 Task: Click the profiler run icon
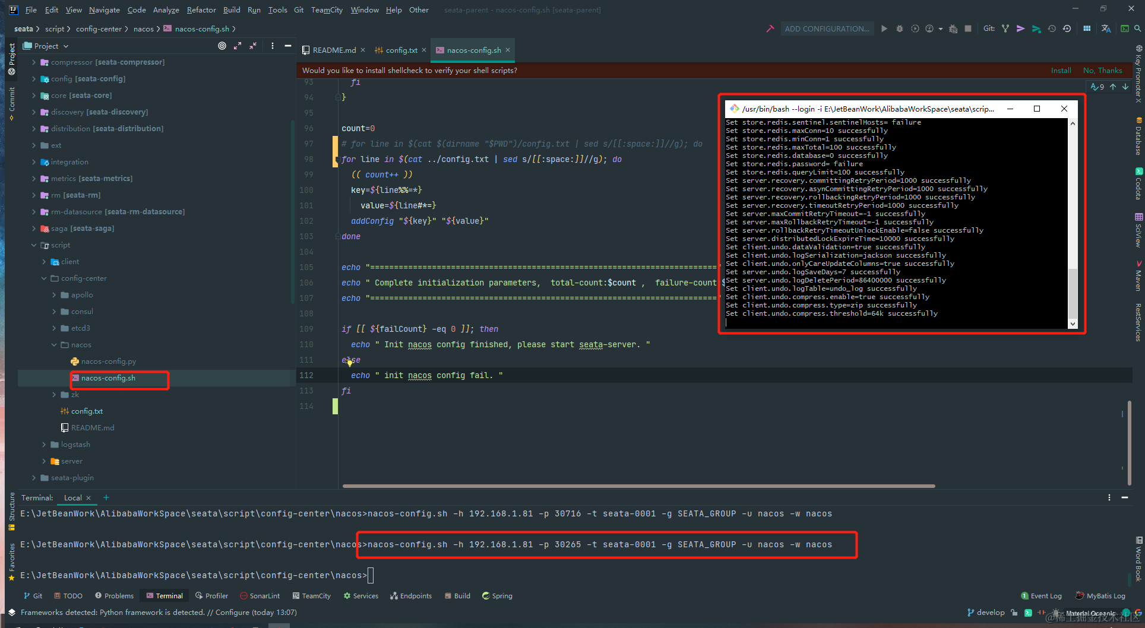[x=929, y=28]
